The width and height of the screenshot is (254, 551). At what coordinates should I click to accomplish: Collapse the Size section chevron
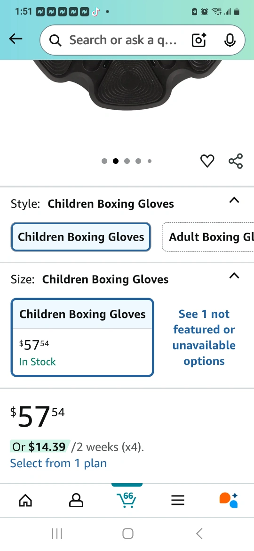pos(234,276)
